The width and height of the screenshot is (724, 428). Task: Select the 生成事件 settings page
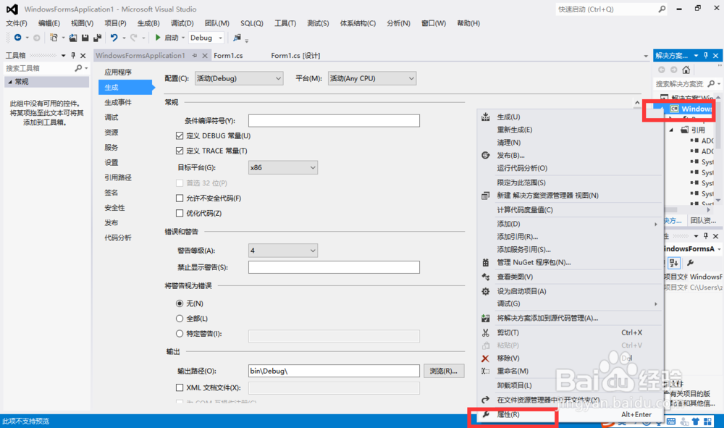pos(118,102)
